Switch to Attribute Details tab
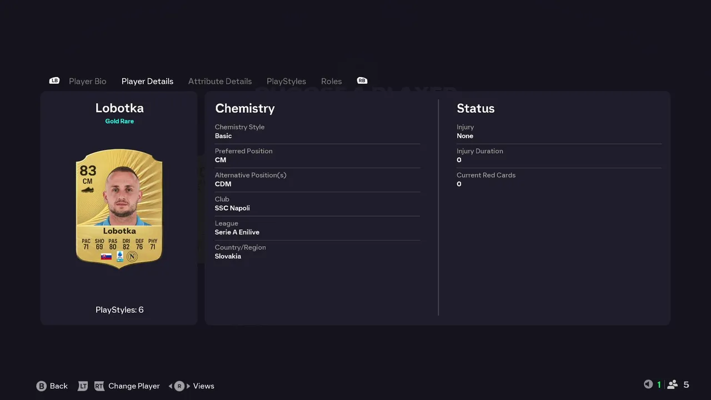This screenshot has width=711, height=400. [220, 81]
